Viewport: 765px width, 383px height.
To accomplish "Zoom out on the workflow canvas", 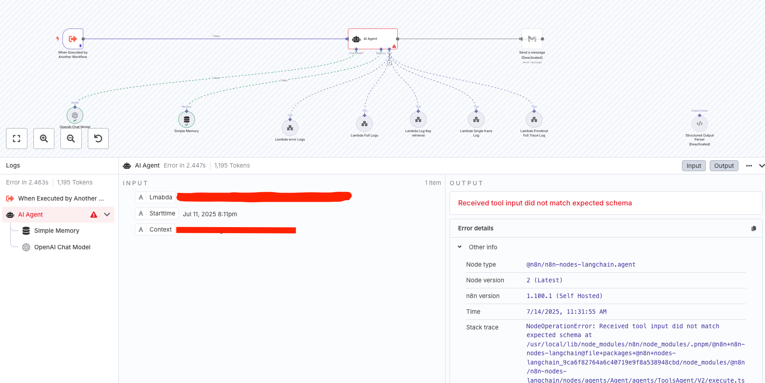I will pos(71,139).
